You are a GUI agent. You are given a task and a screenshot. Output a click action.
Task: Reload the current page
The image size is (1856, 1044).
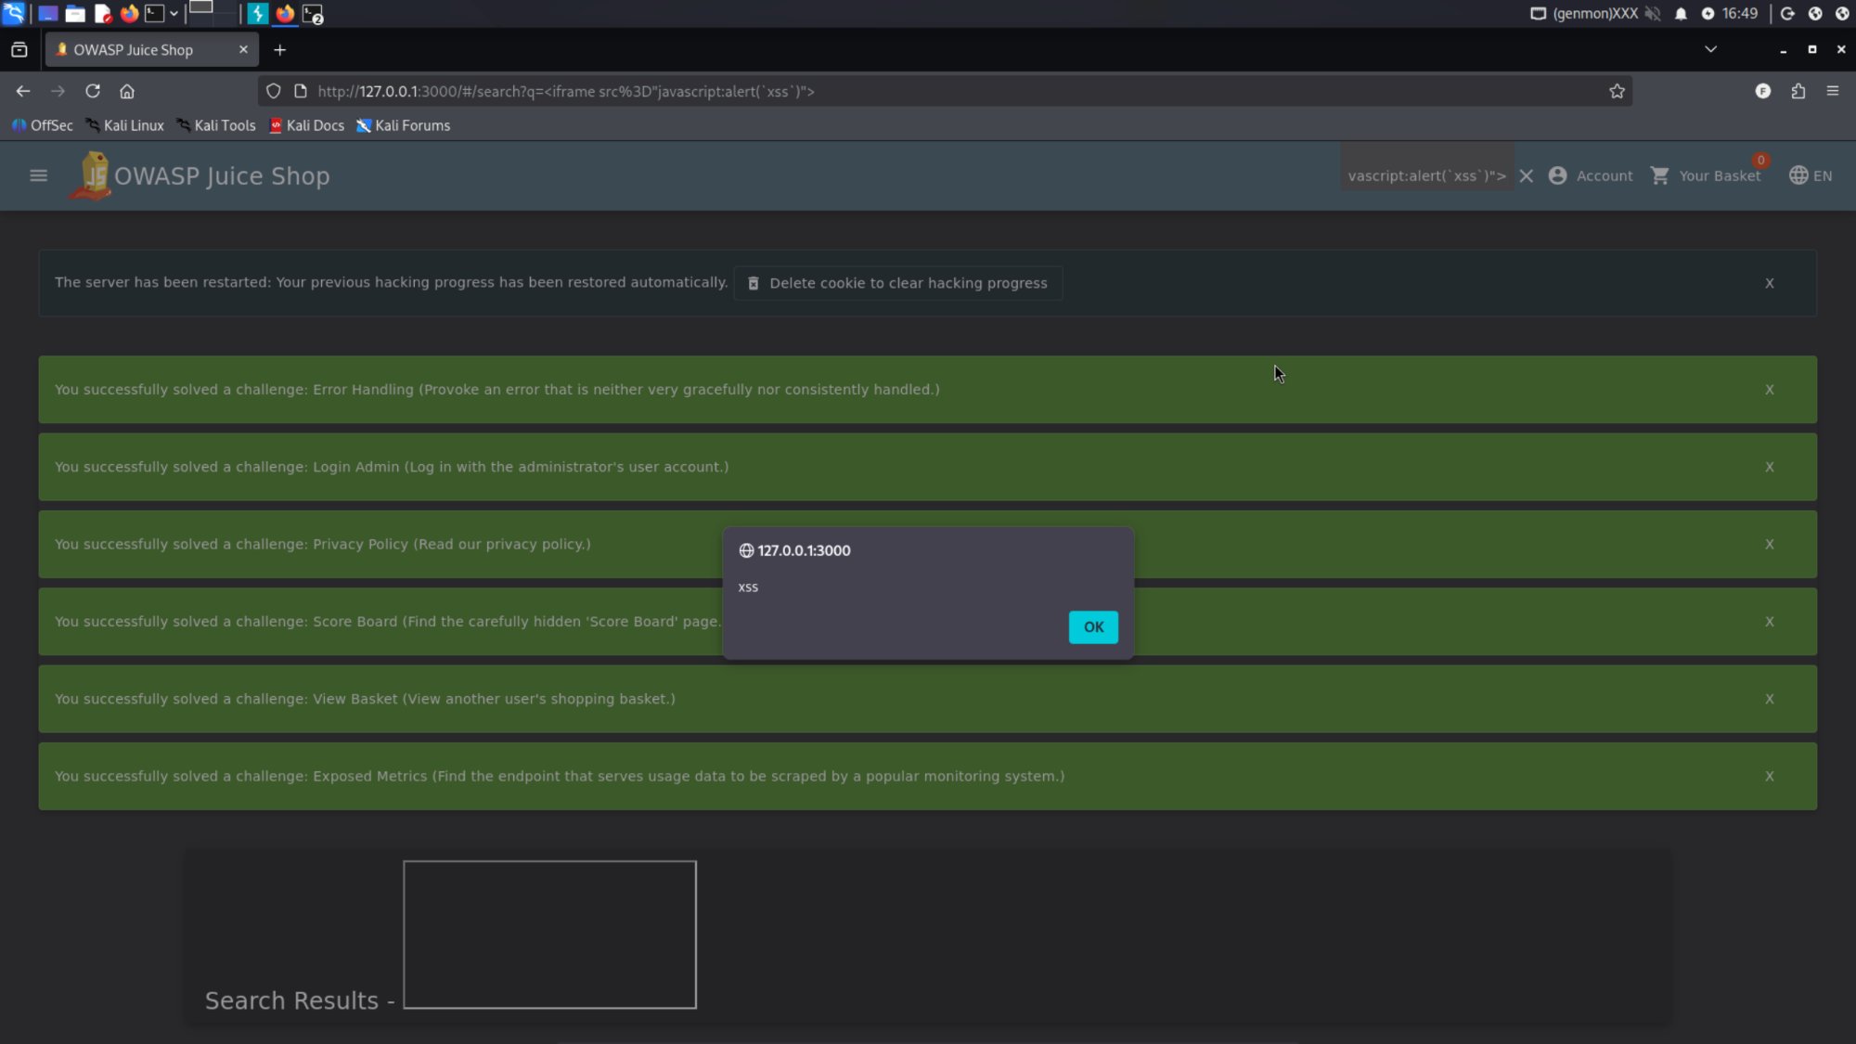[93, 91]
